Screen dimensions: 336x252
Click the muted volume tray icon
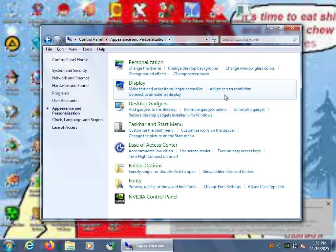click(303, 246)
